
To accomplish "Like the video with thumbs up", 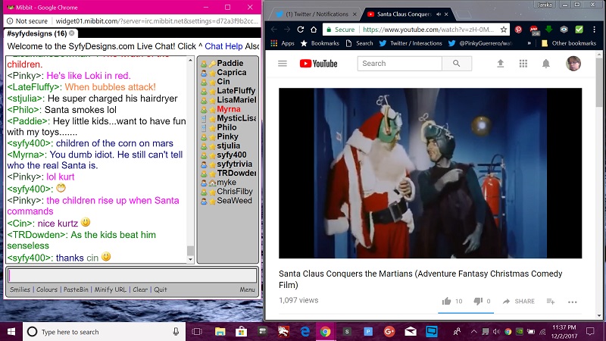I will pos(447,301).
